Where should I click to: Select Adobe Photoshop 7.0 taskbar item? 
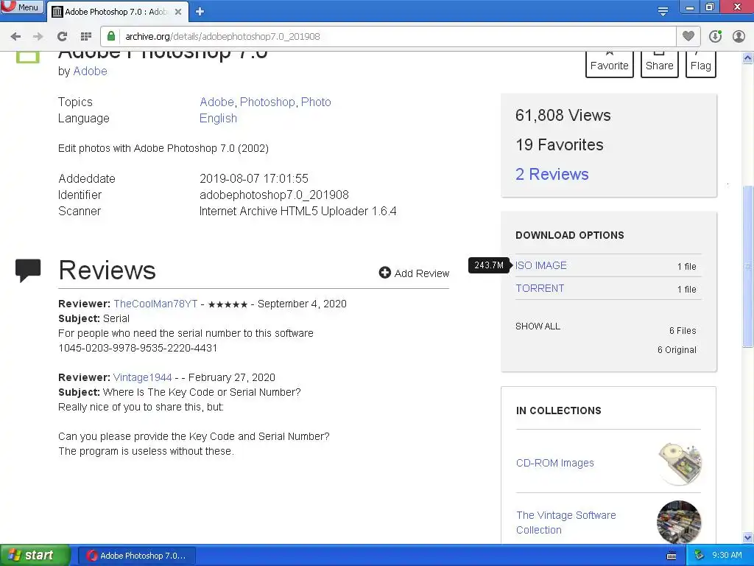click(137, 556)
